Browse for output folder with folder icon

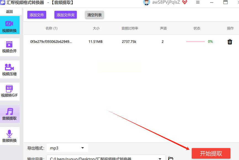click(170, 158)
